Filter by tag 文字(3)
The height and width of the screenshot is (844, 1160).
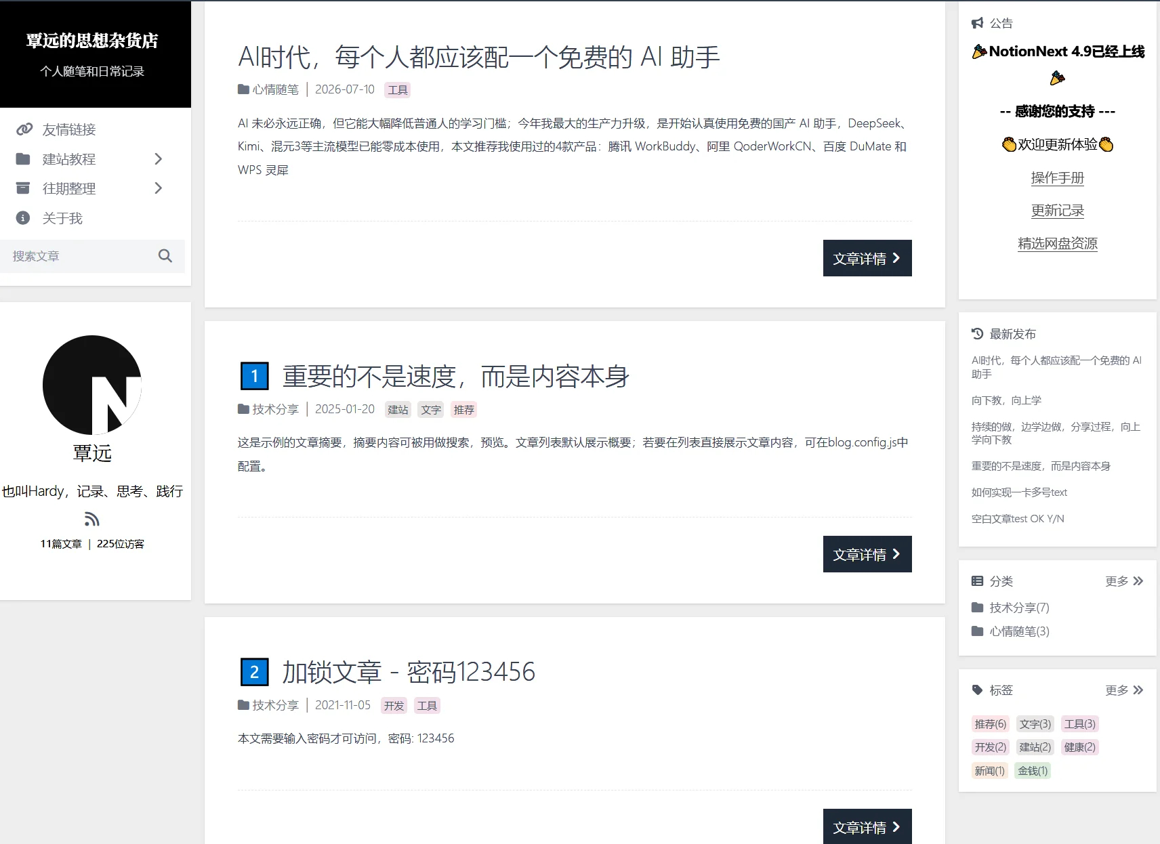coord(1035,724)
